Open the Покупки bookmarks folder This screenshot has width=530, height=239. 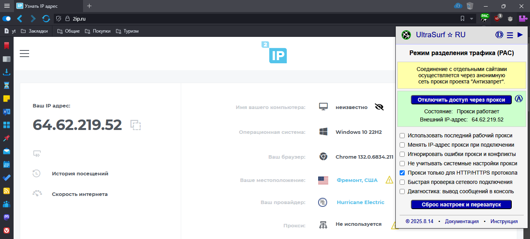97,31
